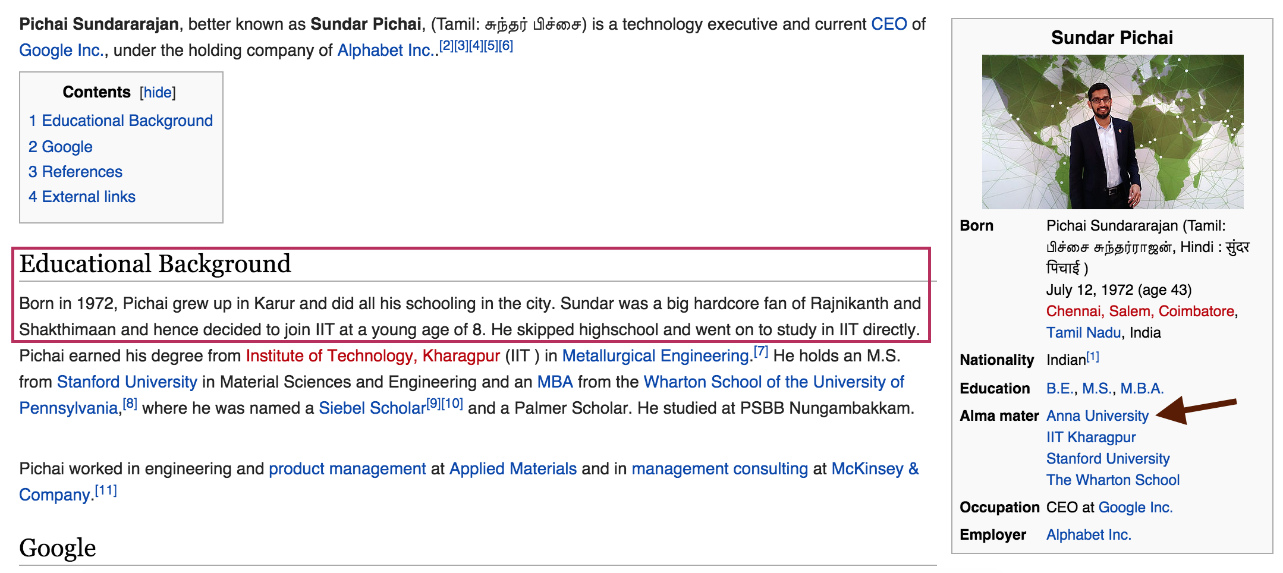Open the McKinsey & Company link
Viewport: 1283px width, 573px height.
875,469
